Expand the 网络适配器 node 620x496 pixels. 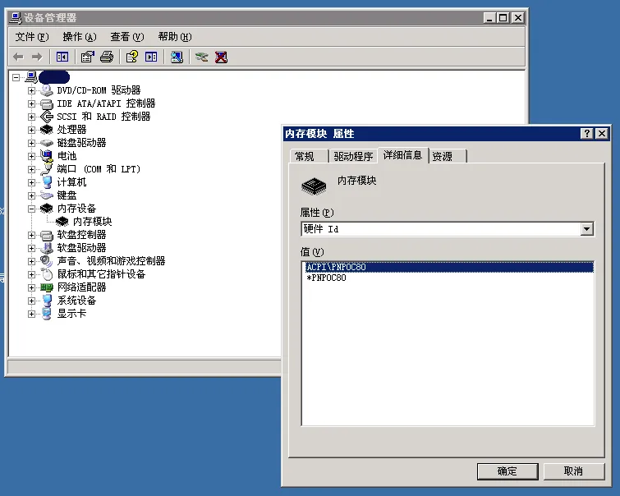pyautogui.click(x=31, y=287)
